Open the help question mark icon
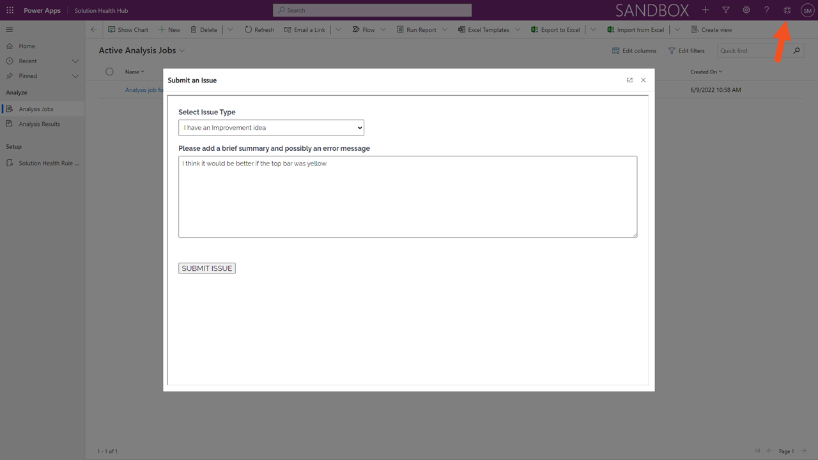Screen dimensions: 818x460 (767, 10)
